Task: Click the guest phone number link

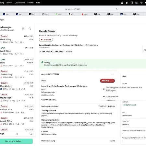Action: tap(129, 105)
